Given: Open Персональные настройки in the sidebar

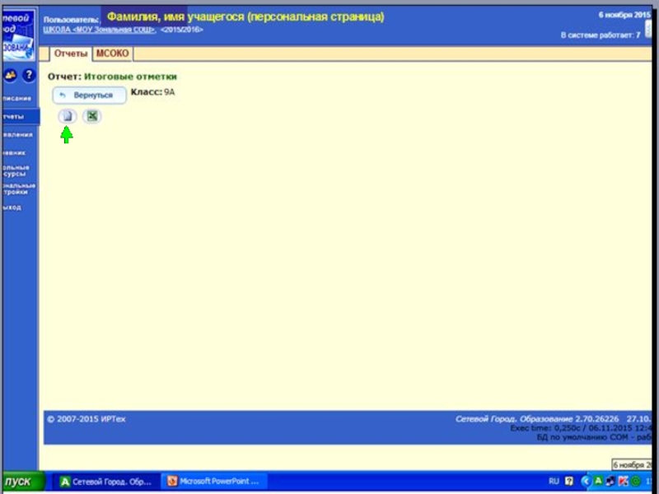Looking at the screenshot, I should click(x=19, y=189).
